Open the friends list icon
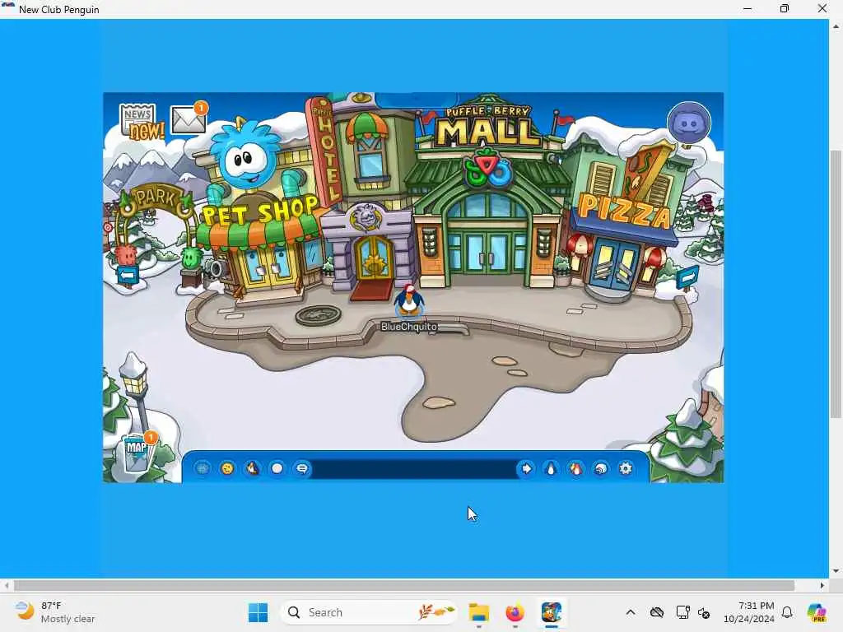843x632 pixels. point(575,468)
